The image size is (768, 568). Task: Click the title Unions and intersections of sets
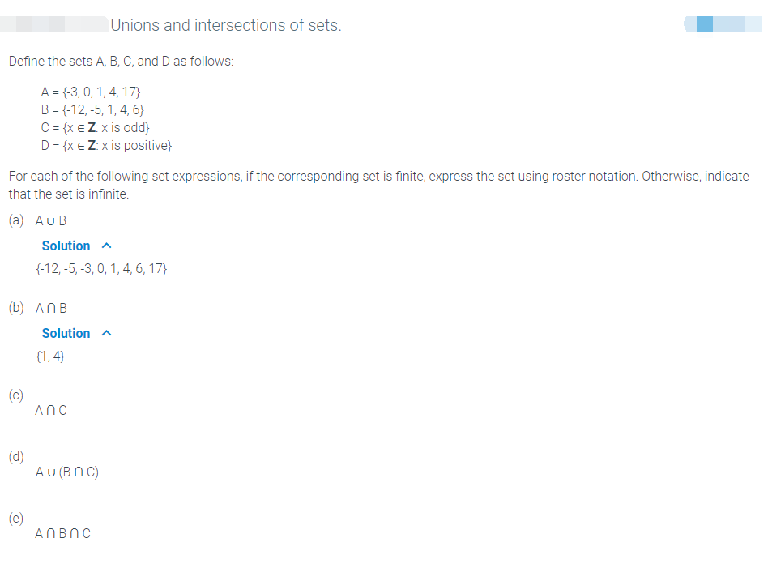click(225, 25)
